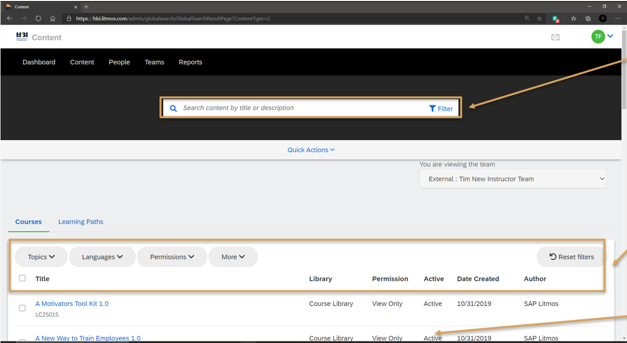The image size is (627, 343).
Task: Open the Languages filter dropdown
Action: (x=102, y=257)
